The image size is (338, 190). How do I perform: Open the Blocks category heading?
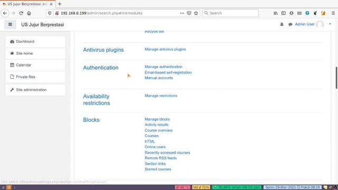[91, 120]
